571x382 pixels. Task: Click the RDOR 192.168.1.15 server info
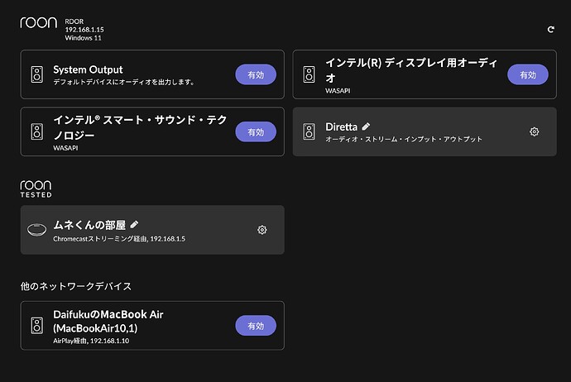click(x=84, y=30)
